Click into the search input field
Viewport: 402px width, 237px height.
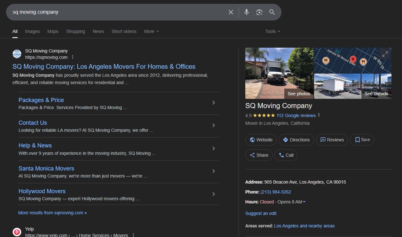118,12
